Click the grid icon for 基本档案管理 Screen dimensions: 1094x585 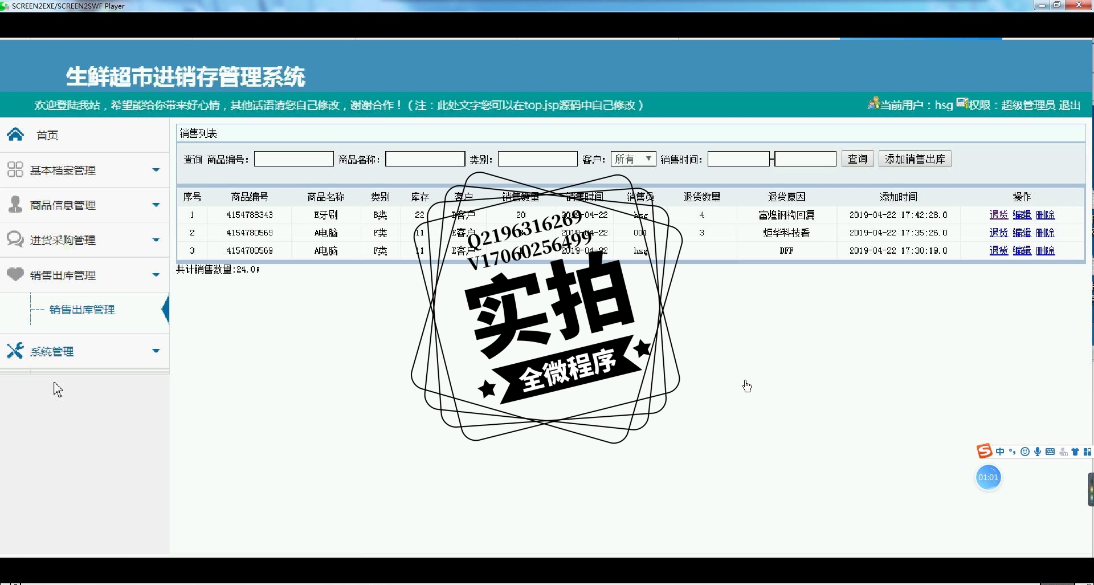click(15, 169)
